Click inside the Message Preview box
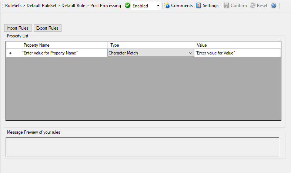Viewport: 291px width, 173px height. [x=142, y=147]
